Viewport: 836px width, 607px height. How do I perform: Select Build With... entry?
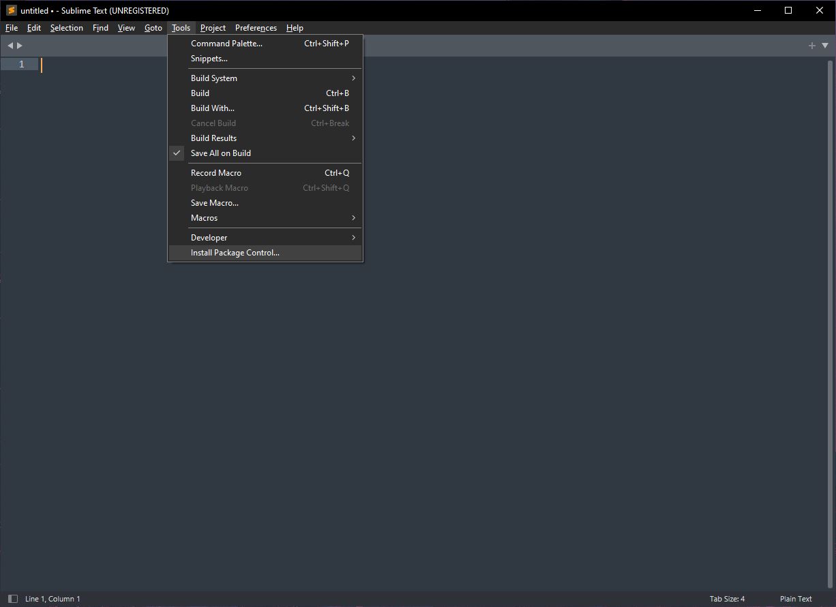(265, 108)
